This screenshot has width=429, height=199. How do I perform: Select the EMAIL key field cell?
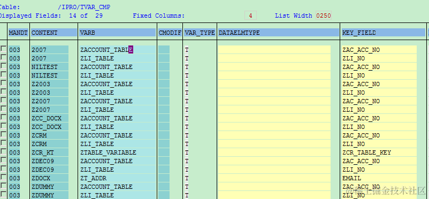(x=379, y=178)
